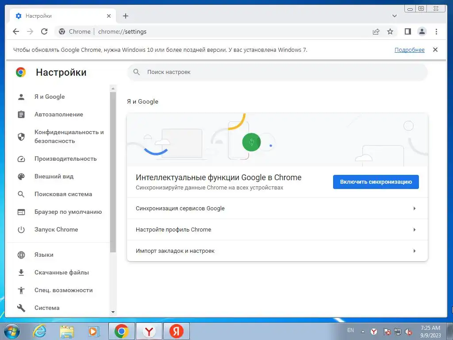Go back with the browser back arrow
This screenshot has width=453, height=340.
coord(16,31)
